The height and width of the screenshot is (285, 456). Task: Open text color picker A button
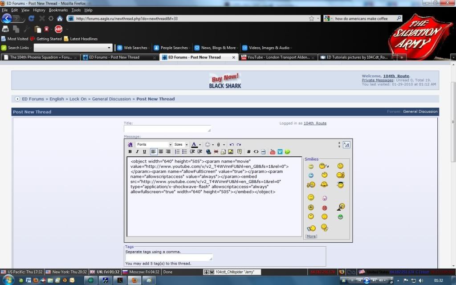click(194, 145)
